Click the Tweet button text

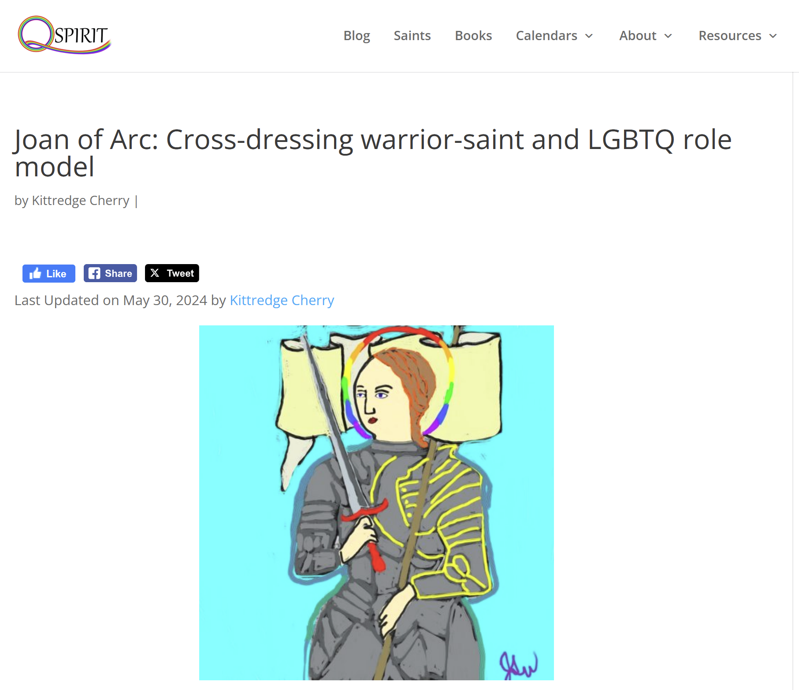180,273
